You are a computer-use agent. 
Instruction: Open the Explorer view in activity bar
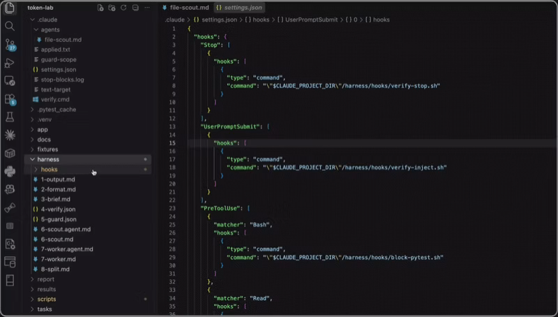(x=10, y=8)
